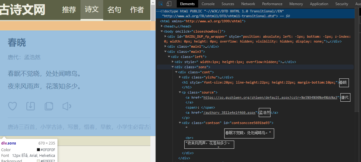The width and height of the screenshot is (361, 162).
Task: Click the 惜春 tag link
Action: coord(89,127)
